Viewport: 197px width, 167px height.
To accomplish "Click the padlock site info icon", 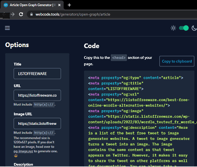I will point(32,14).
